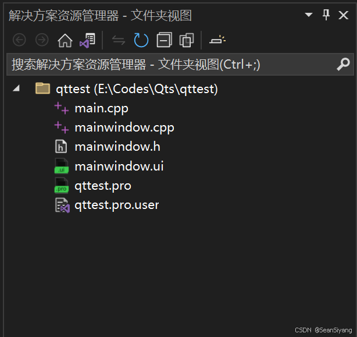Image resolution: width=357 pixels, height=337 pixels.
Task: Select qttest.pro.user file
Action: click(116, 205)
